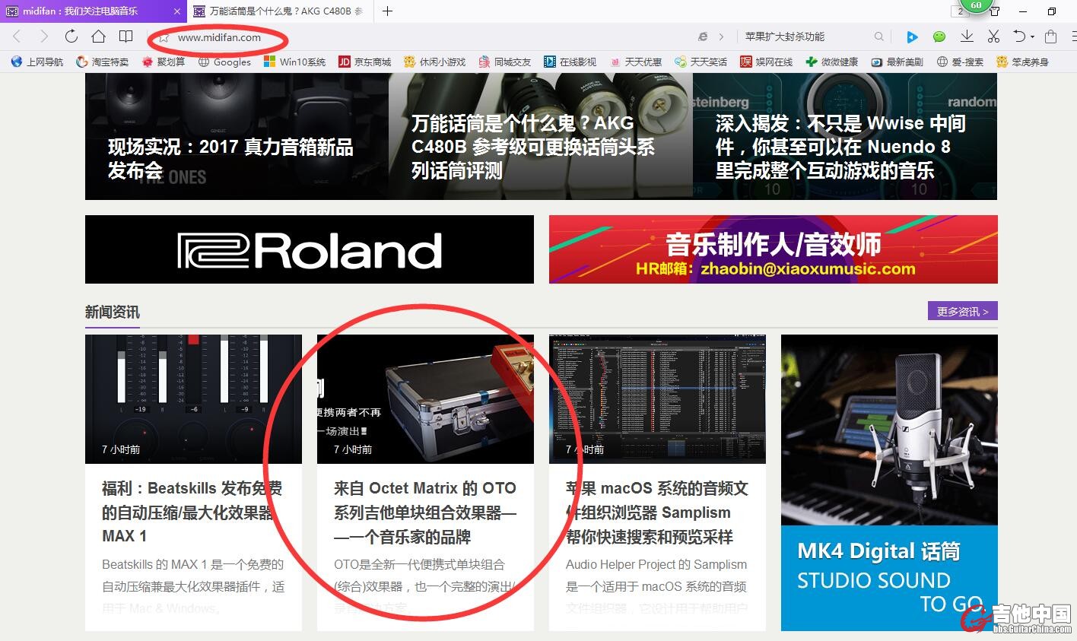Open the AKG C480B 话筒评测 banner
The image size is (1077, 641).
tap(541, 136)
